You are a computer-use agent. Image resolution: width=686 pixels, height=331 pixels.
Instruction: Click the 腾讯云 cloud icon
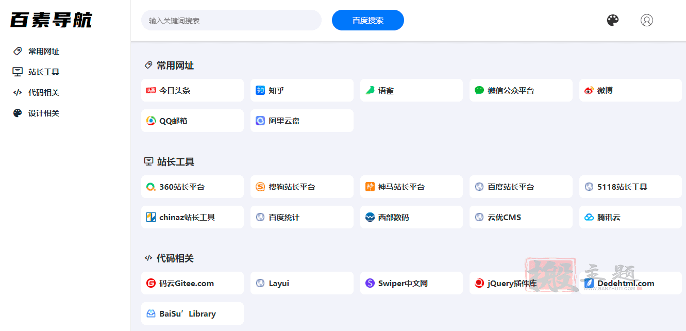pyautogui.click(x=589, y=217)
